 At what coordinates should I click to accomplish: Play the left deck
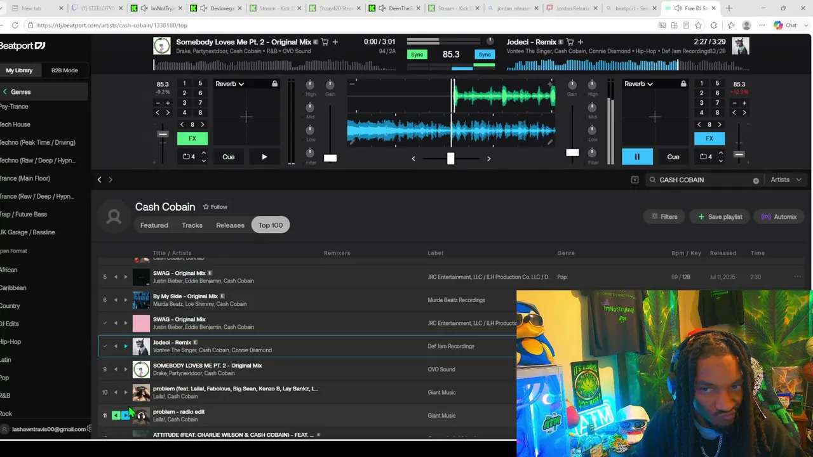[x=264, y=157]
